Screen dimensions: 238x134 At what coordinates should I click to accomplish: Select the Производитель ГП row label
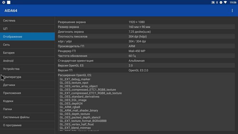[x=71, y=46]
